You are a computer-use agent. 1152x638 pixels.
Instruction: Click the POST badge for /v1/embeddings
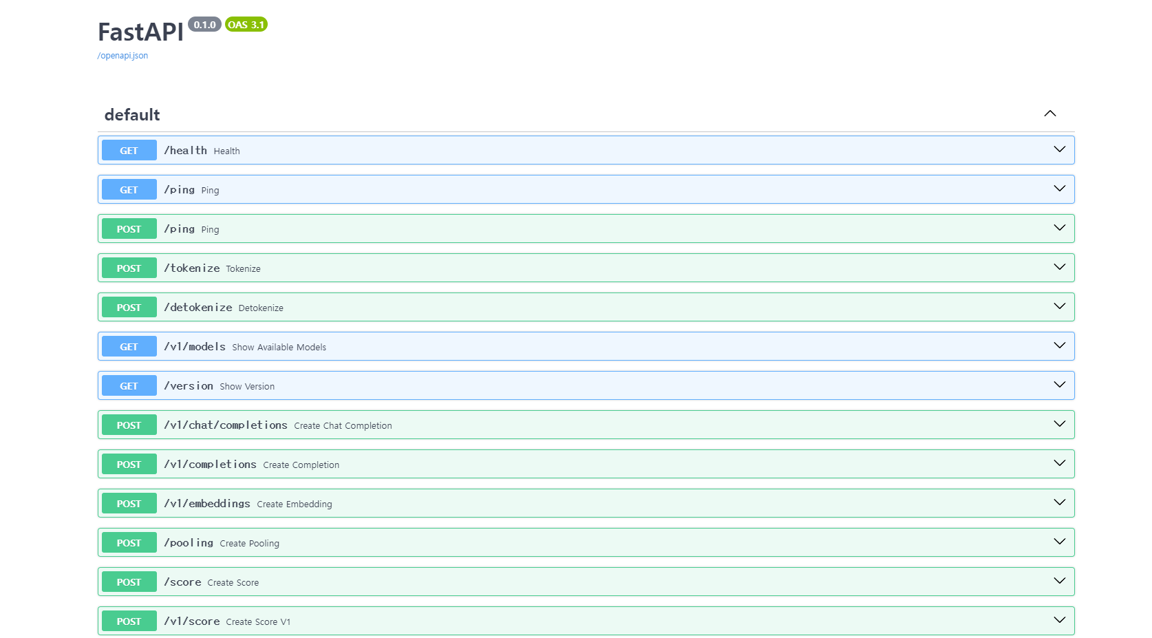pyautogui.click(x=129, y=503)
